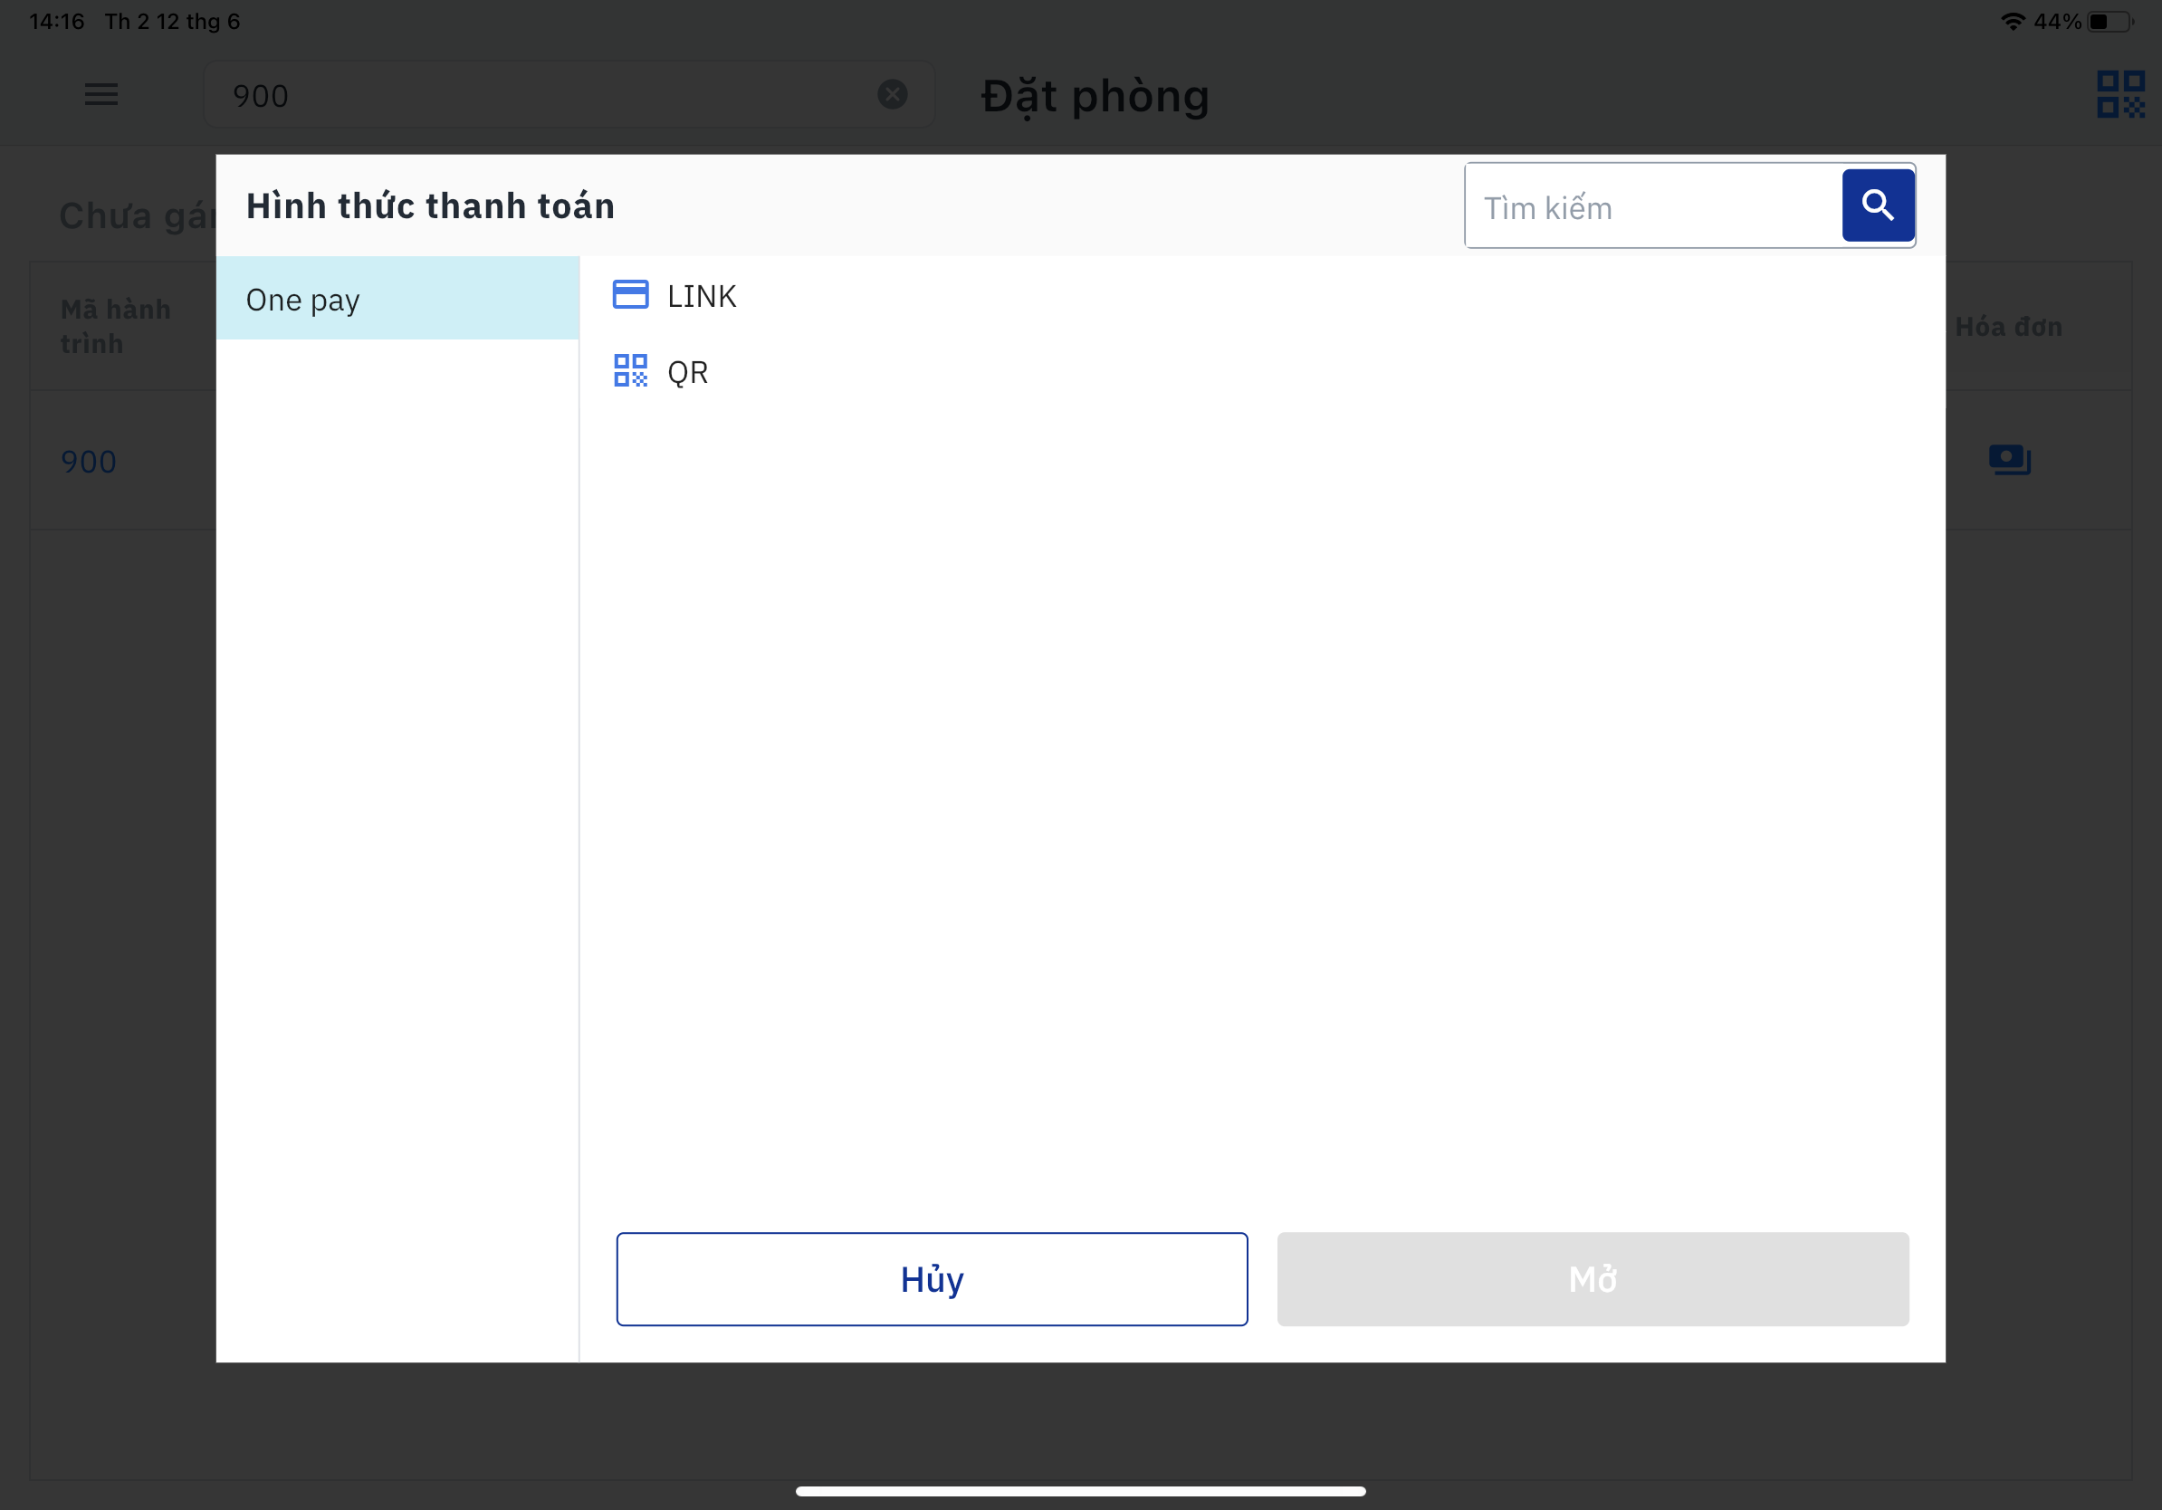
Task: Clear the 900 search field
Action: click(892, 94)
